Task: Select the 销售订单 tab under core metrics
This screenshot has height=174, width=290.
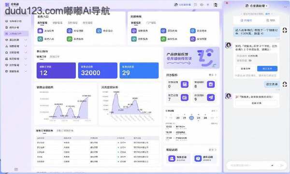Action: 42,57
